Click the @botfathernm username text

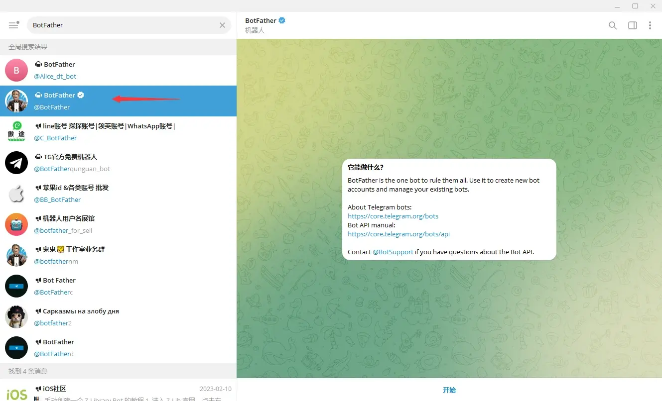56,261
